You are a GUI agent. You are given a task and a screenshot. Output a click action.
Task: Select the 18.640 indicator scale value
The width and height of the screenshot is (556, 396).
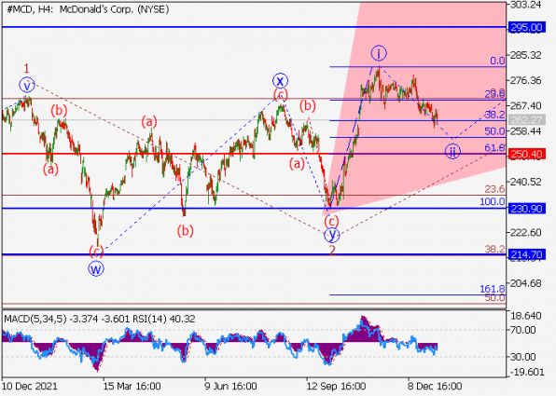click(x=525, y=316)
